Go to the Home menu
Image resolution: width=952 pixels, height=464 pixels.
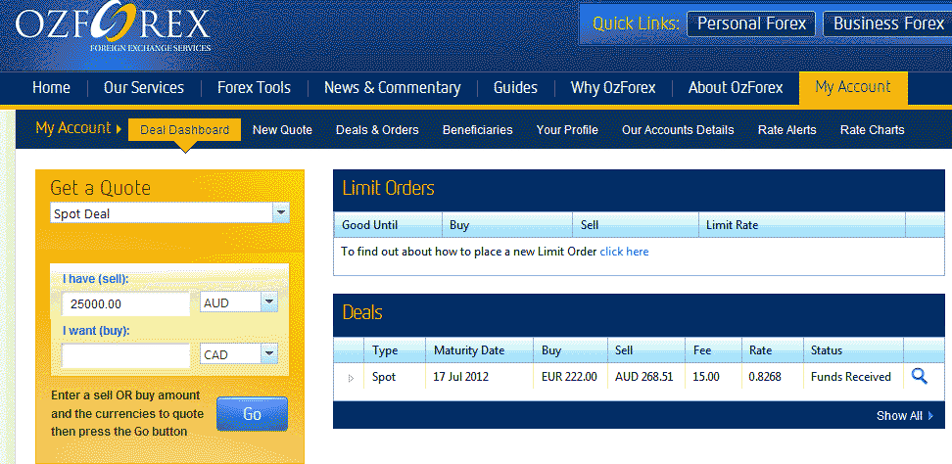(x=51, y=88)
